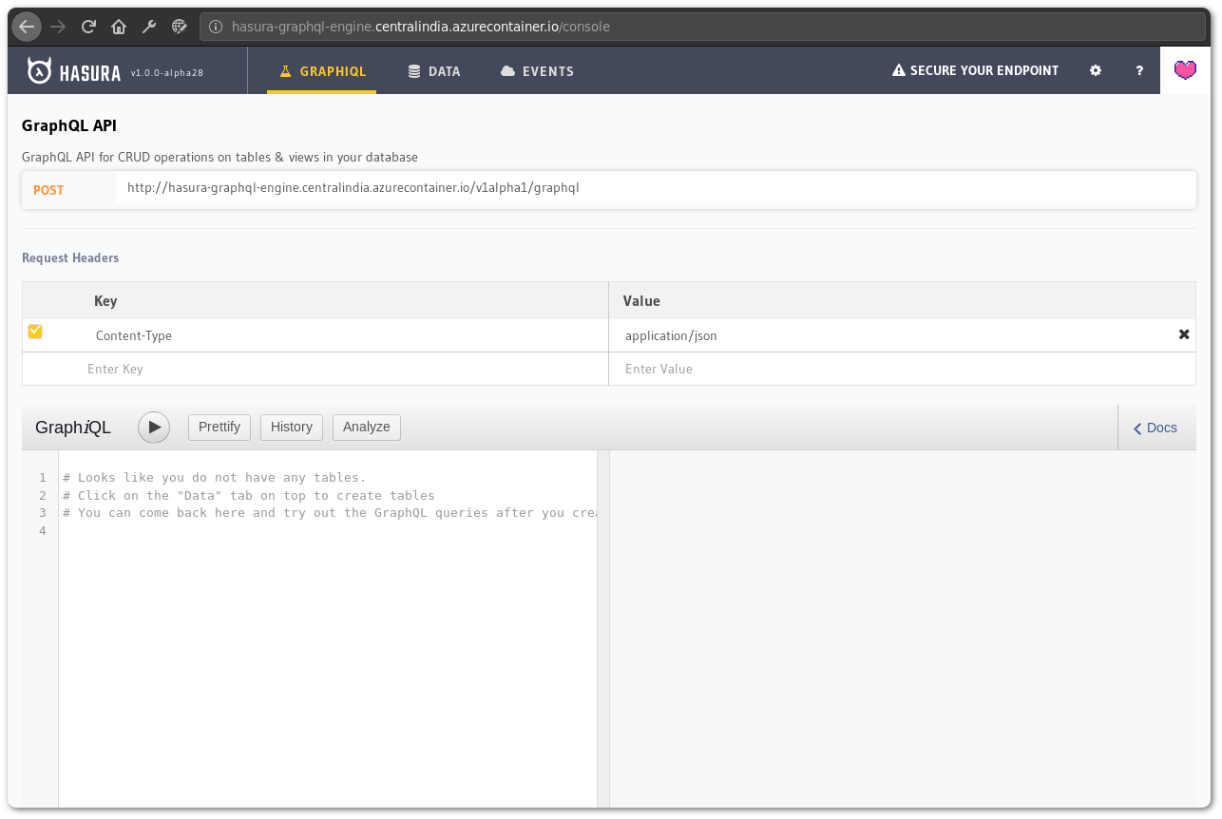Expand the Docs panel
1222x819 pixels.
[x=1155, y=428]
